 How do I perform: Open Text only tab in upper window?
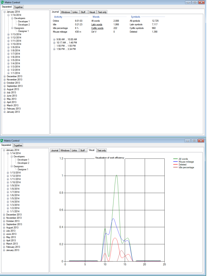pyautogui.click(x=102, y=12)
